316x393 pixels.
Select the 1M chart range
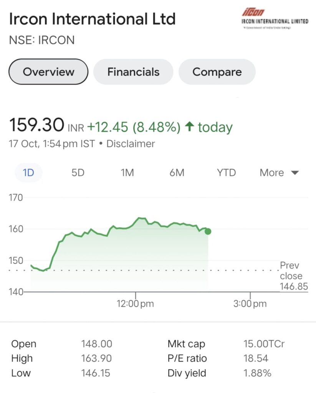[x=127, y=173]
